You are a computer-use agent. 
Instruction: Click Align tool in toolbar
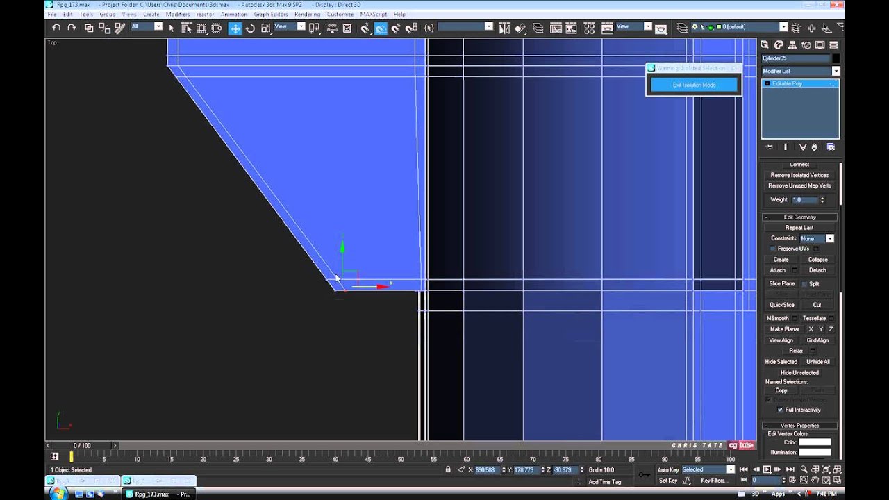click(520, 28)
